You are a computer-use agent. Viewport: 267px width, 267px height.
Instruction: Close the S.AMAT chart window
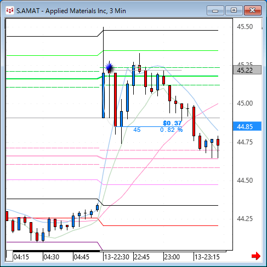(x=253, y=10)
